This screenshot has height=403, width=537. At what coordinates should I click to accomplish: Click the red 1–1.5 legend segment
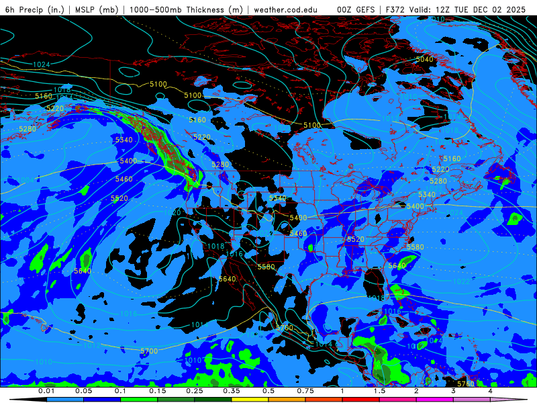point(361,400)
